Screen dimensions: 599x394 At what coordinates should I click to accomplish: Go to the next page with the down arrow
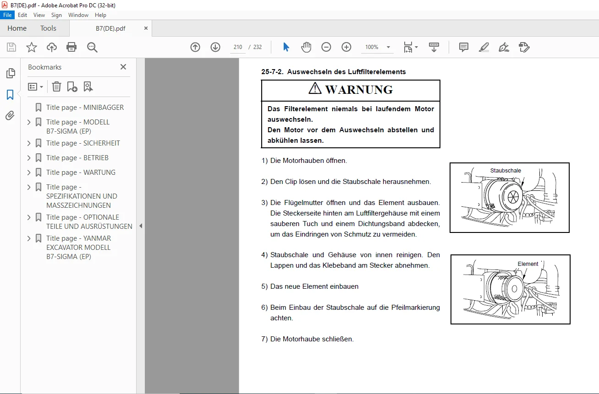coord(215,47)
